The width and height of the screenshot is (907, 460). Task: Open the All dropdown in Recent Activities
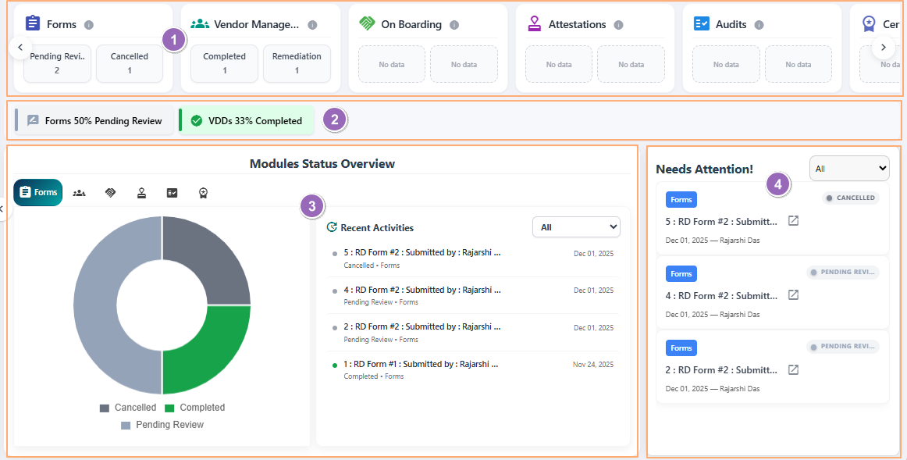[x=576, y=226]
